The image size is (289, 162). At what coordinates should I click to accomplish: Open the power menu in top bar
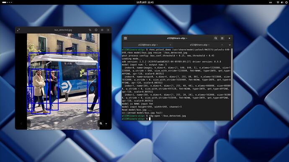pos(286,2)
